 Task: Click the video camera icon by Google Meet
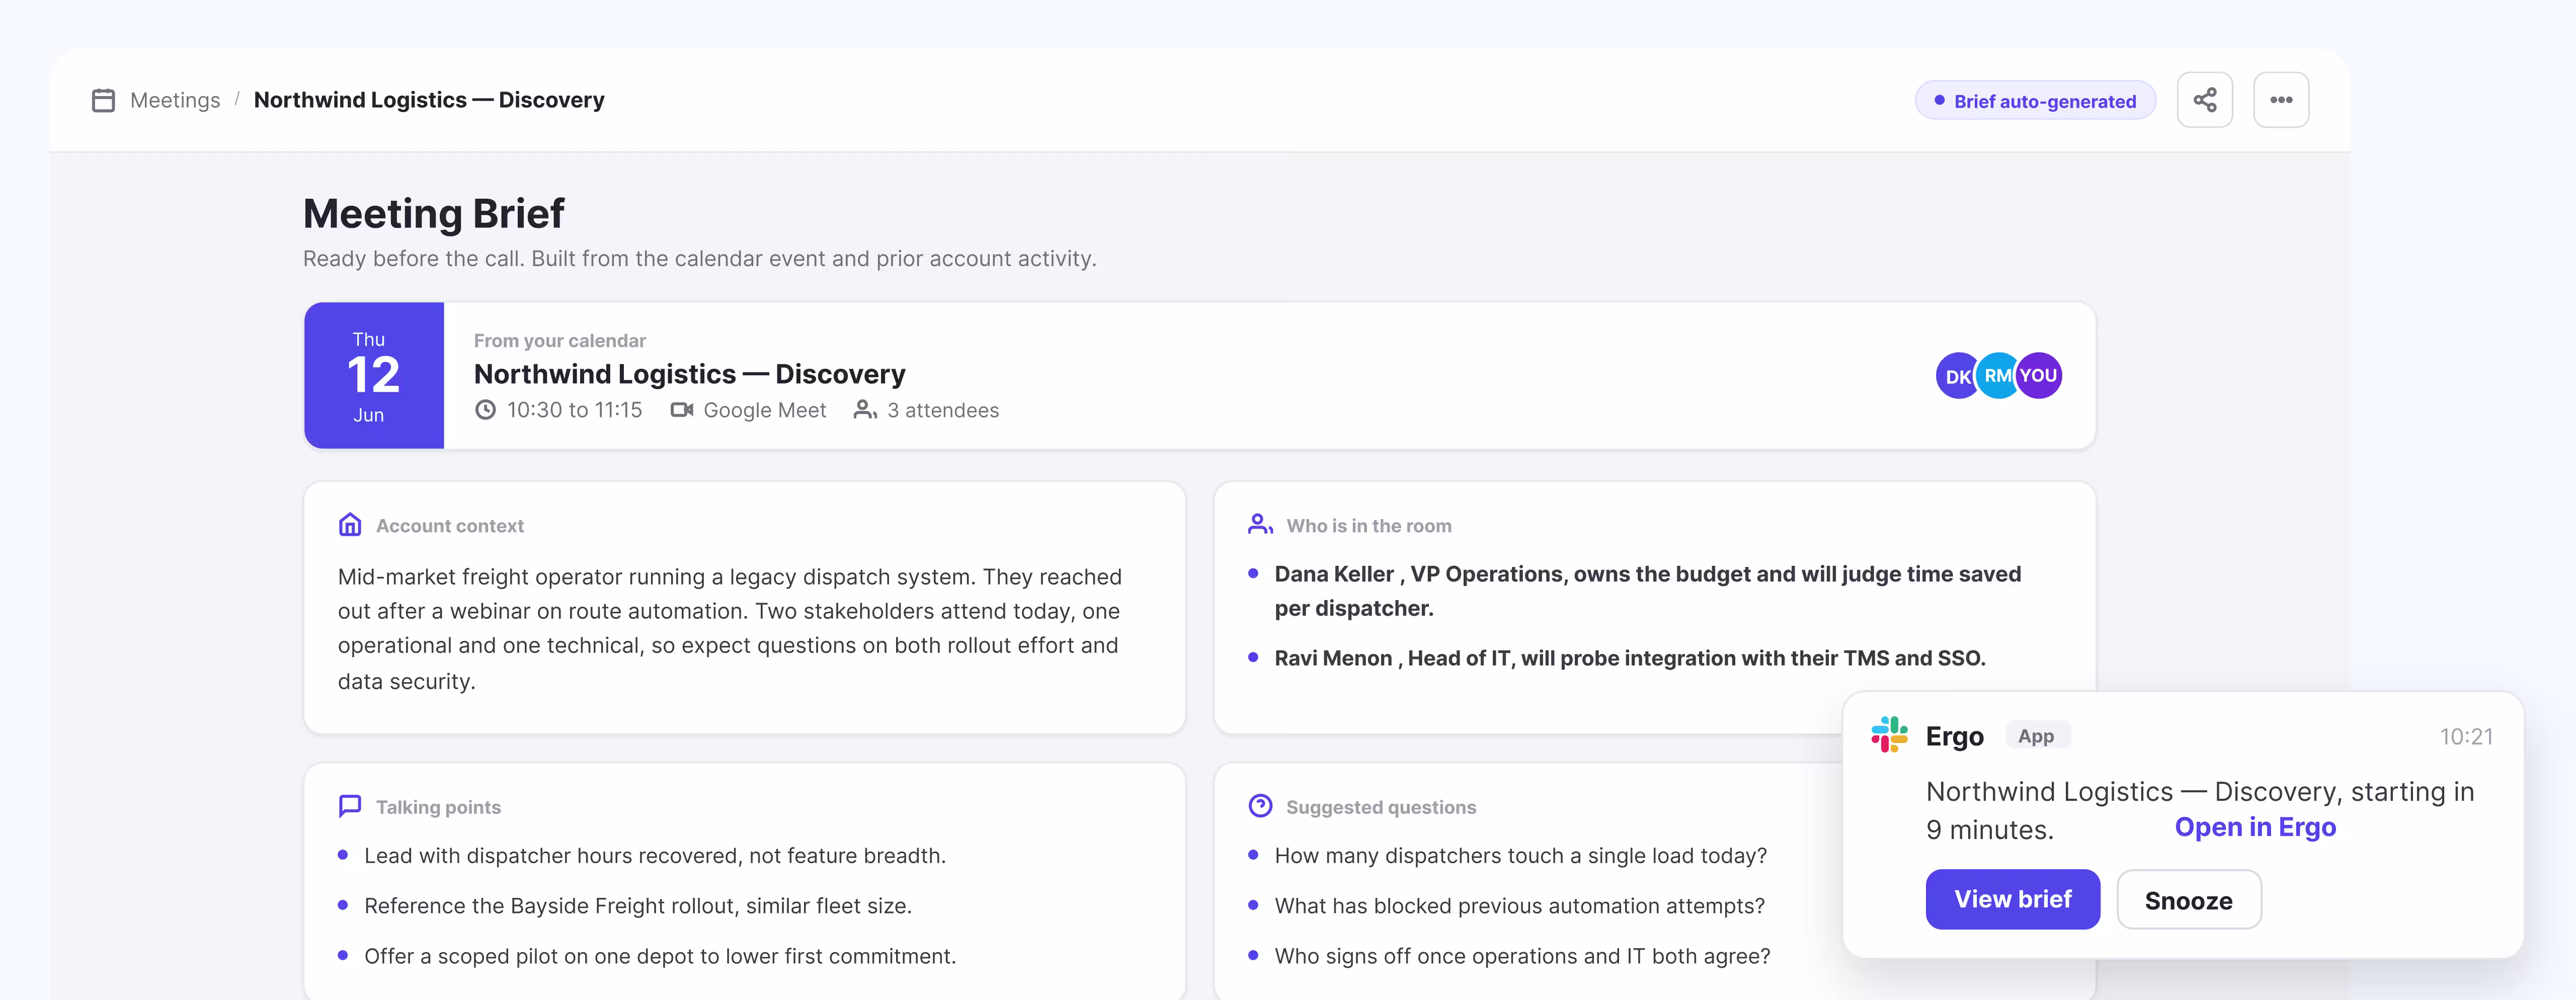pyautogui.click(x=682, y=410)
